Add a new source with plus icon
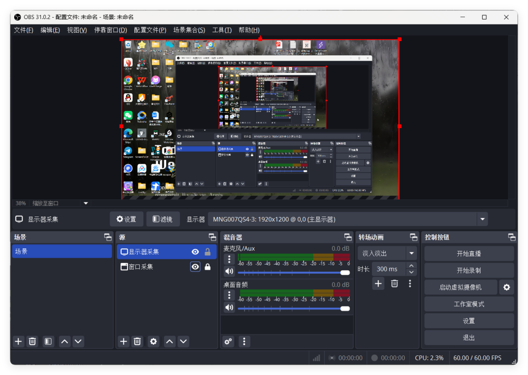Screen dimensions: 528x375 point(124,341)
